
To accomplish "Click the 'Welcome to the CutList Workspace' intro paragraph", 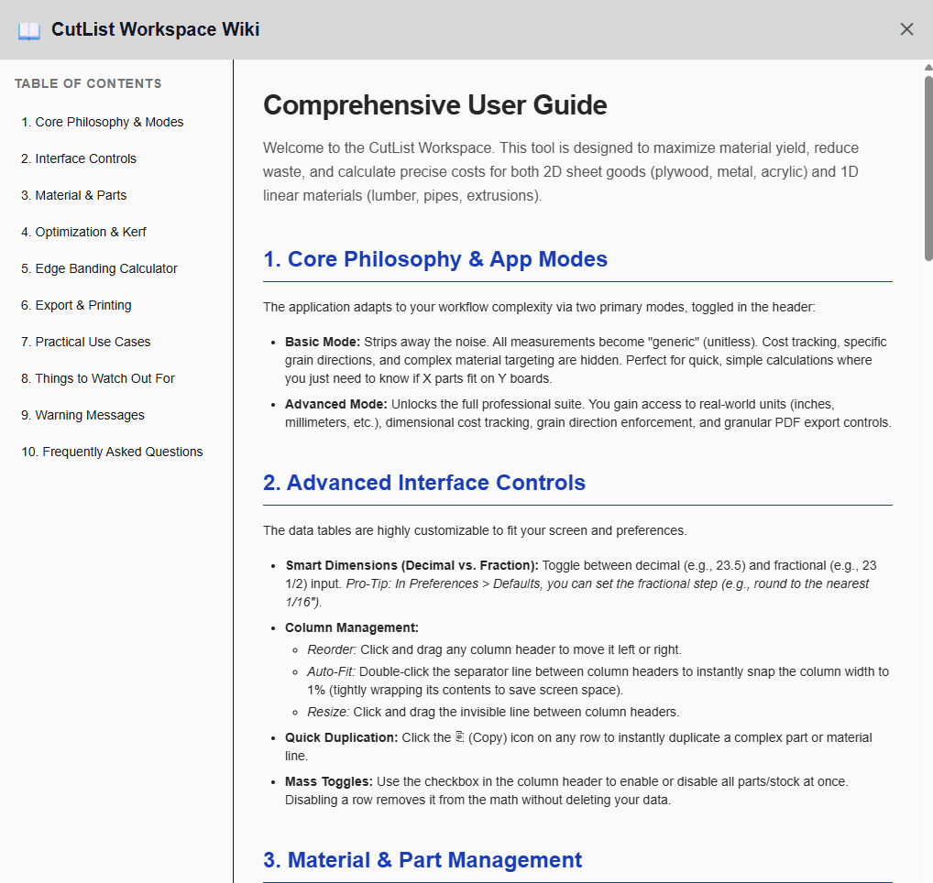I will point(561,172).
